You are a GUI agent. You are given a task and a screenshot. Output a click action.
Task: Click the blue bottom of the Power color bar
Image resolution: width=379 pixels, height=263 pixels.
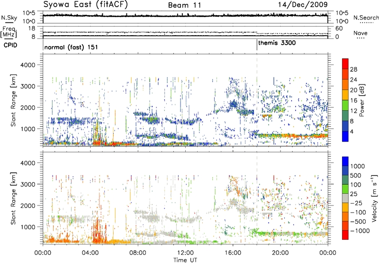(345, 136)
